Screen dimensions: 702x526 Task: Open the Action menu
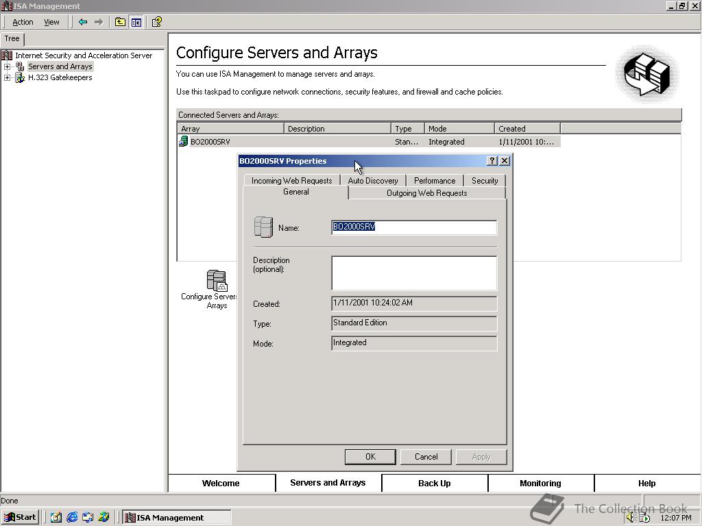coord(23,22)
